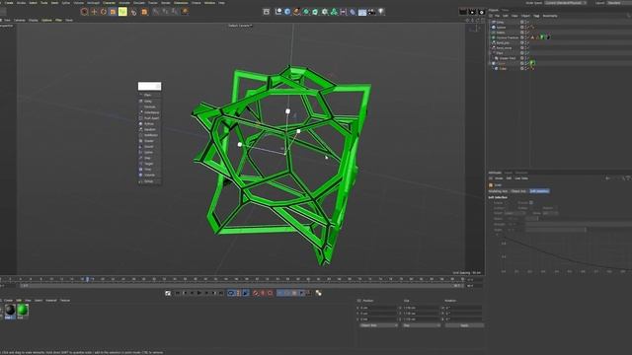Click the green MoGraph Cloner toolbar icon
The image size is (632, 355).
pos(334,12)
